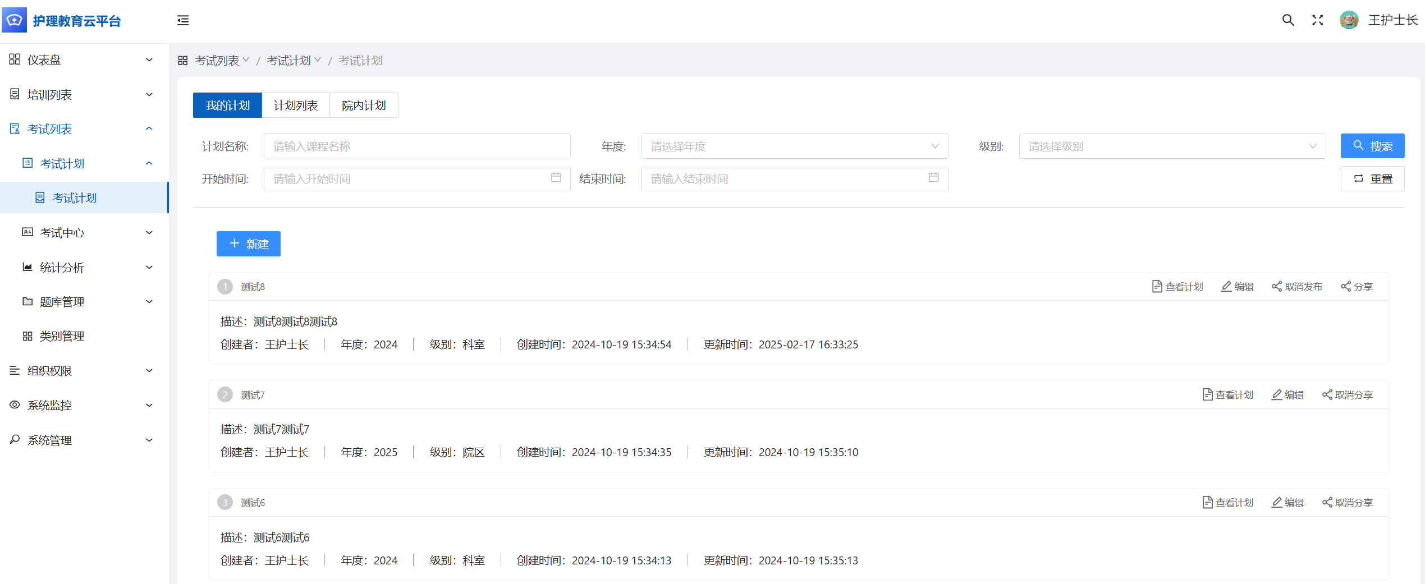The height and width of the screenshot is (584, 1425).
Task: Click the 重置 reset button
Action: click(1372, 179)
